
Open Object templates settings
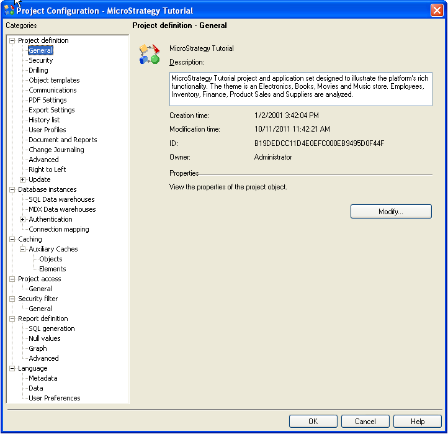(x=54, y=80)
